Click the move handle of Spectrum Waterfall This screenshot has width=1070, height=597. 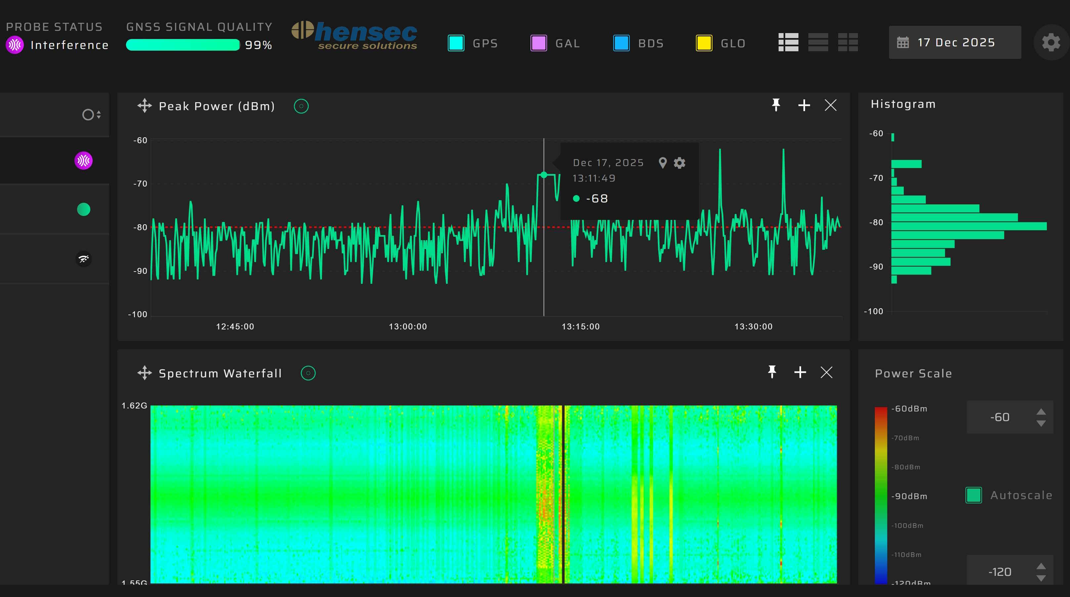pos(144,373)
